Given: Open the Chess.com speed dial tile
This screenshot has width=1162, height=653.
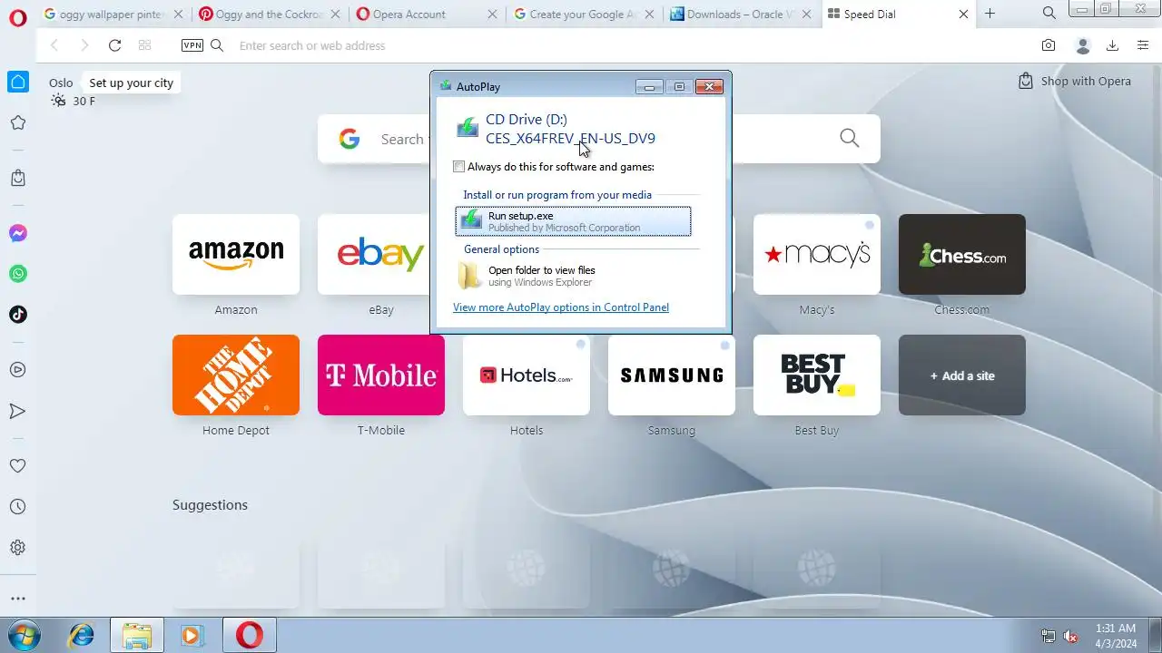Looking at the screenshot, I should [962, 254].
